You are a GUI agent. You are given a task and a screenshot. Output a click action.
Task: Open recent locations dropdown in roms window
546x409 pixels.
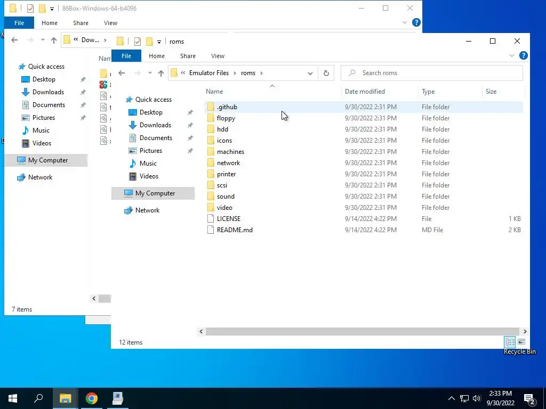tap(150, 73)
